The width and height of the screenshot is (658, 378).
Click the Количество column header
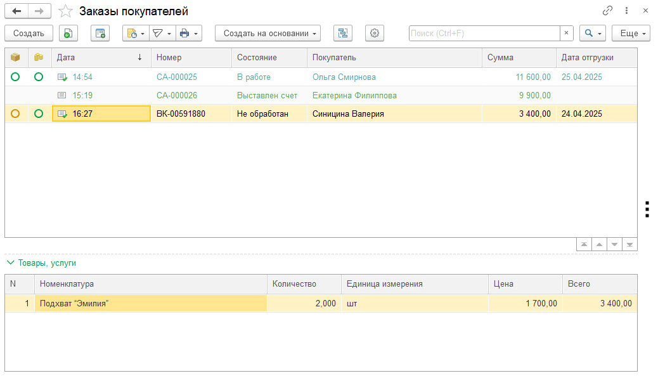point(304,284)
